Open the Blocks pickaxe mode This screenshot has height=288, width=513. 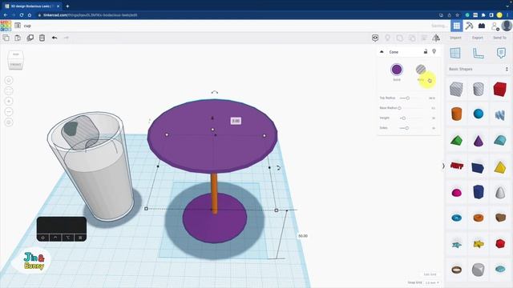tap(469, 26)
